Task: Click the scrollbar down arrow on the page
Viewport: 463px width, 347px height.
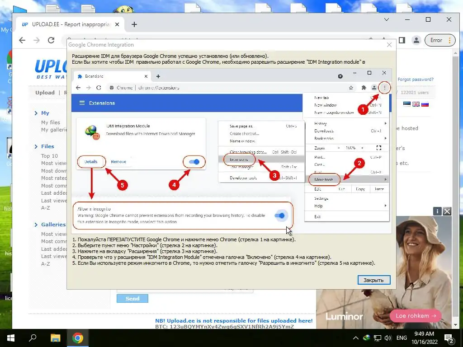Action: [455, 325]
